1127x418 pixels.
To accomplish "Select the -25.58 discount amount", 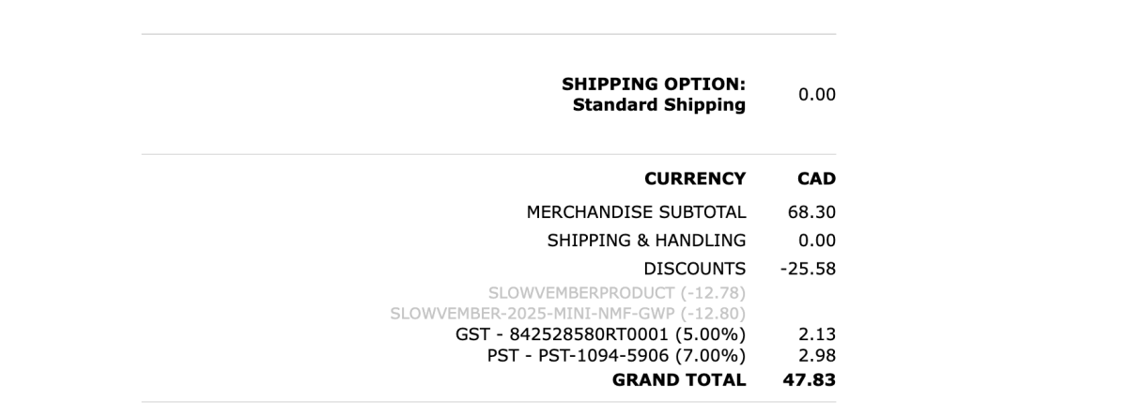I will (808, 269).
